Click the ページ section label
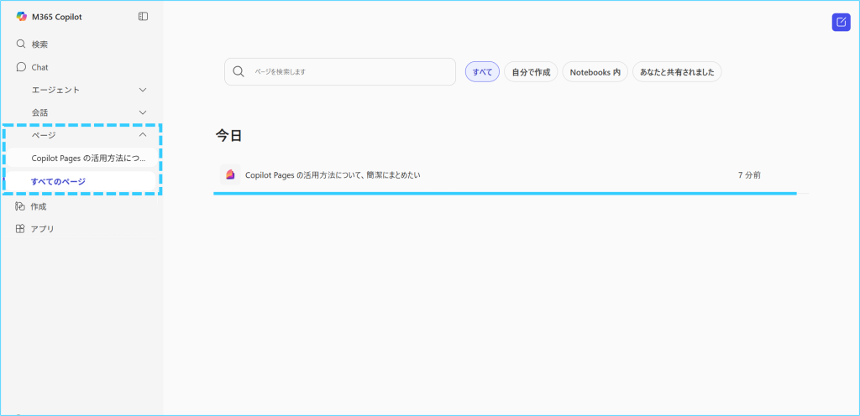This screenshot has height=416, width=860. click(44, 135)
